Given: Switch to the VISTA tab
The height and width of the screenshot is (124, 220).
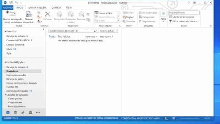Looking at the screenshot, I should [x=69, y=8].
